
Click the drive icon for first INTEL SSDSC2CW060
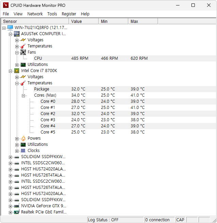point(17,163)
